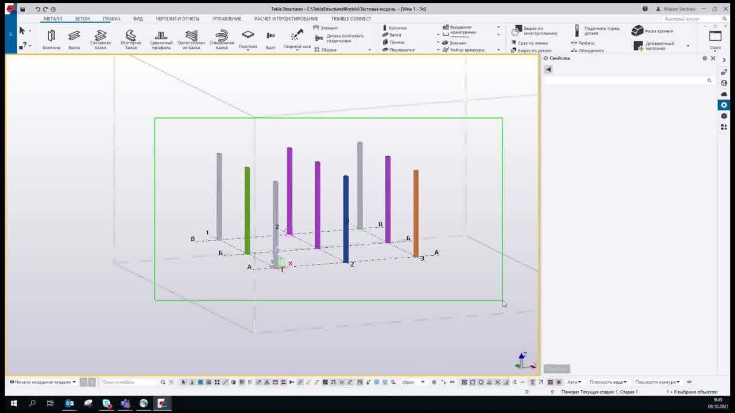Select the Колонна steel column tool
This screenshot has width=735, height=413.
51,40
